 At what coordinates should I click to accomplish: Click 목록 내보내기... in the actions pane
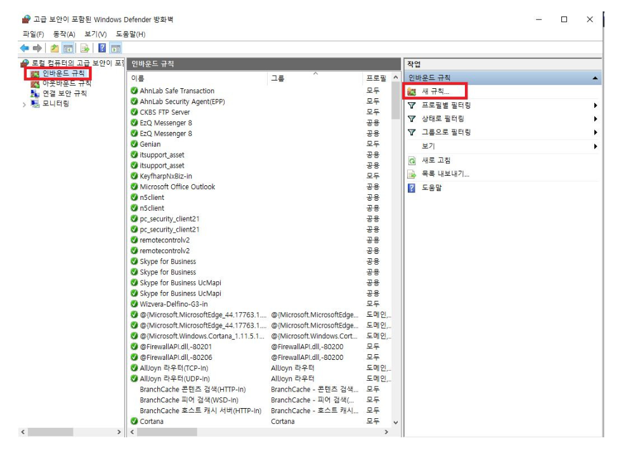445,174
